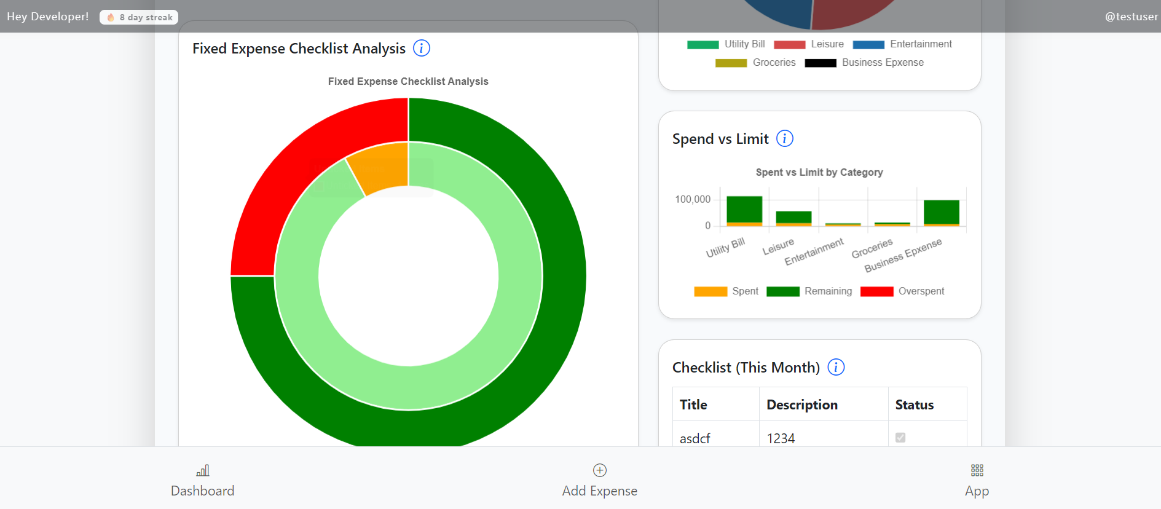Image resolution: width=1161 pixels, height=509 pixels.
Task: Click the Dashboard bar chart icon
Action: [x=203, y=470]
